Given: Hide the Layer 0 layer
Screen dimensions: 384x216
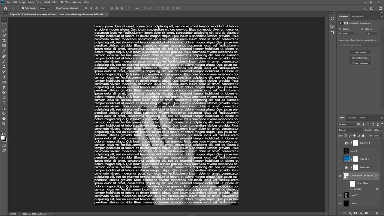Looking at the screenshot, I should [x=340, y=195].
